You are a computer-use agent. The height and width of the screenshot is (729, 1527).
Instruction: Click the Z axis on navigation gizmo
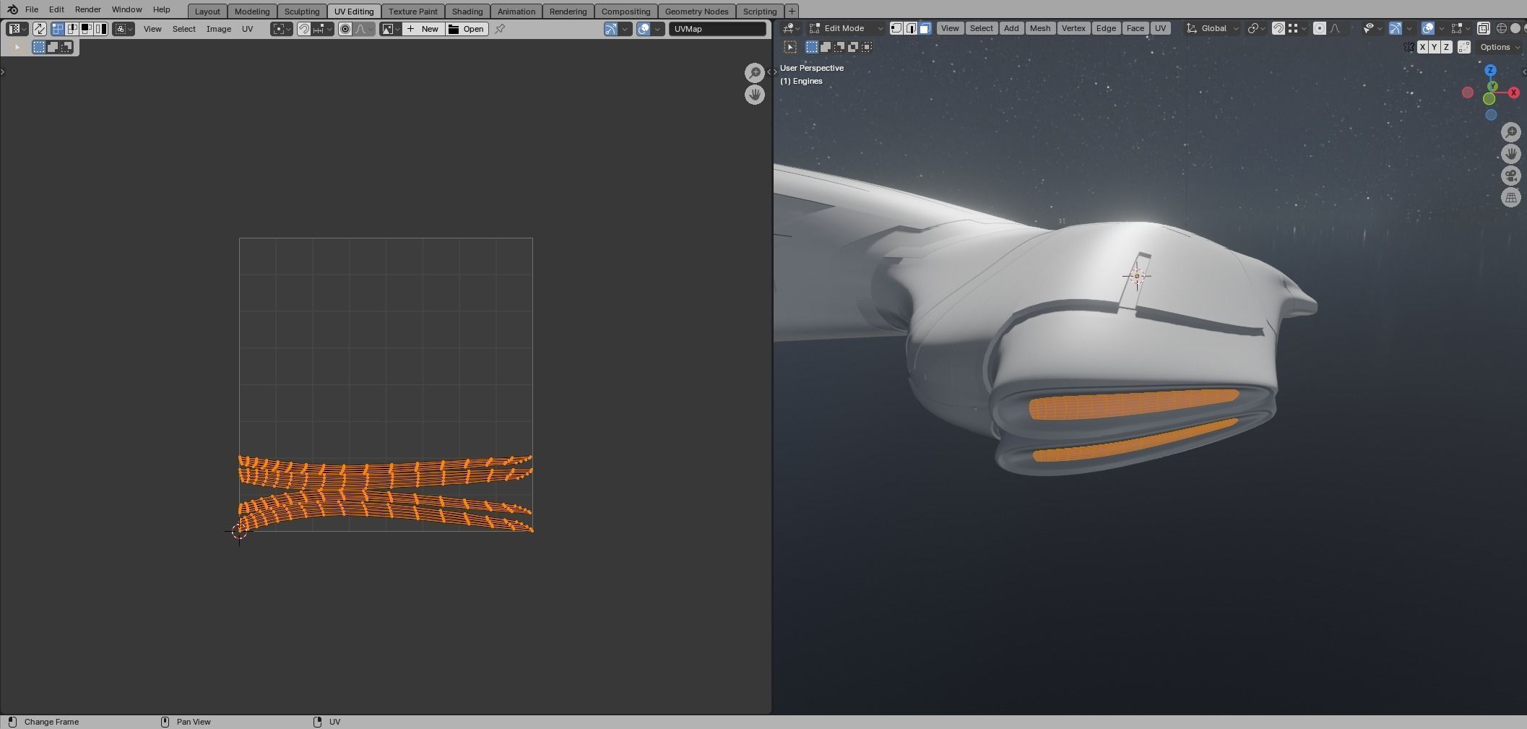click(x=1490, y=70)
